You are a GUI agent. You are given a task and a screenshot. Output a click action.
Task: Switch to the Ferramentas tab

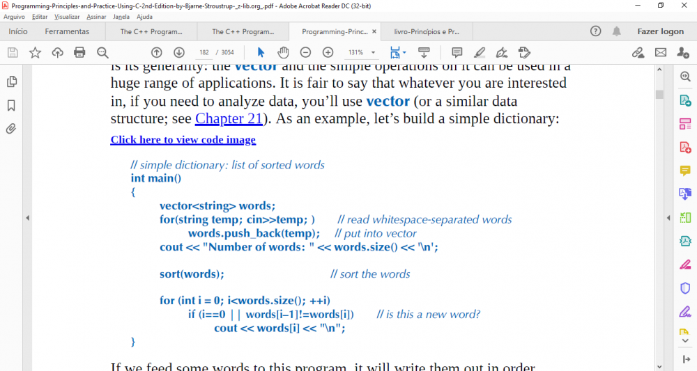pos(67,31)
